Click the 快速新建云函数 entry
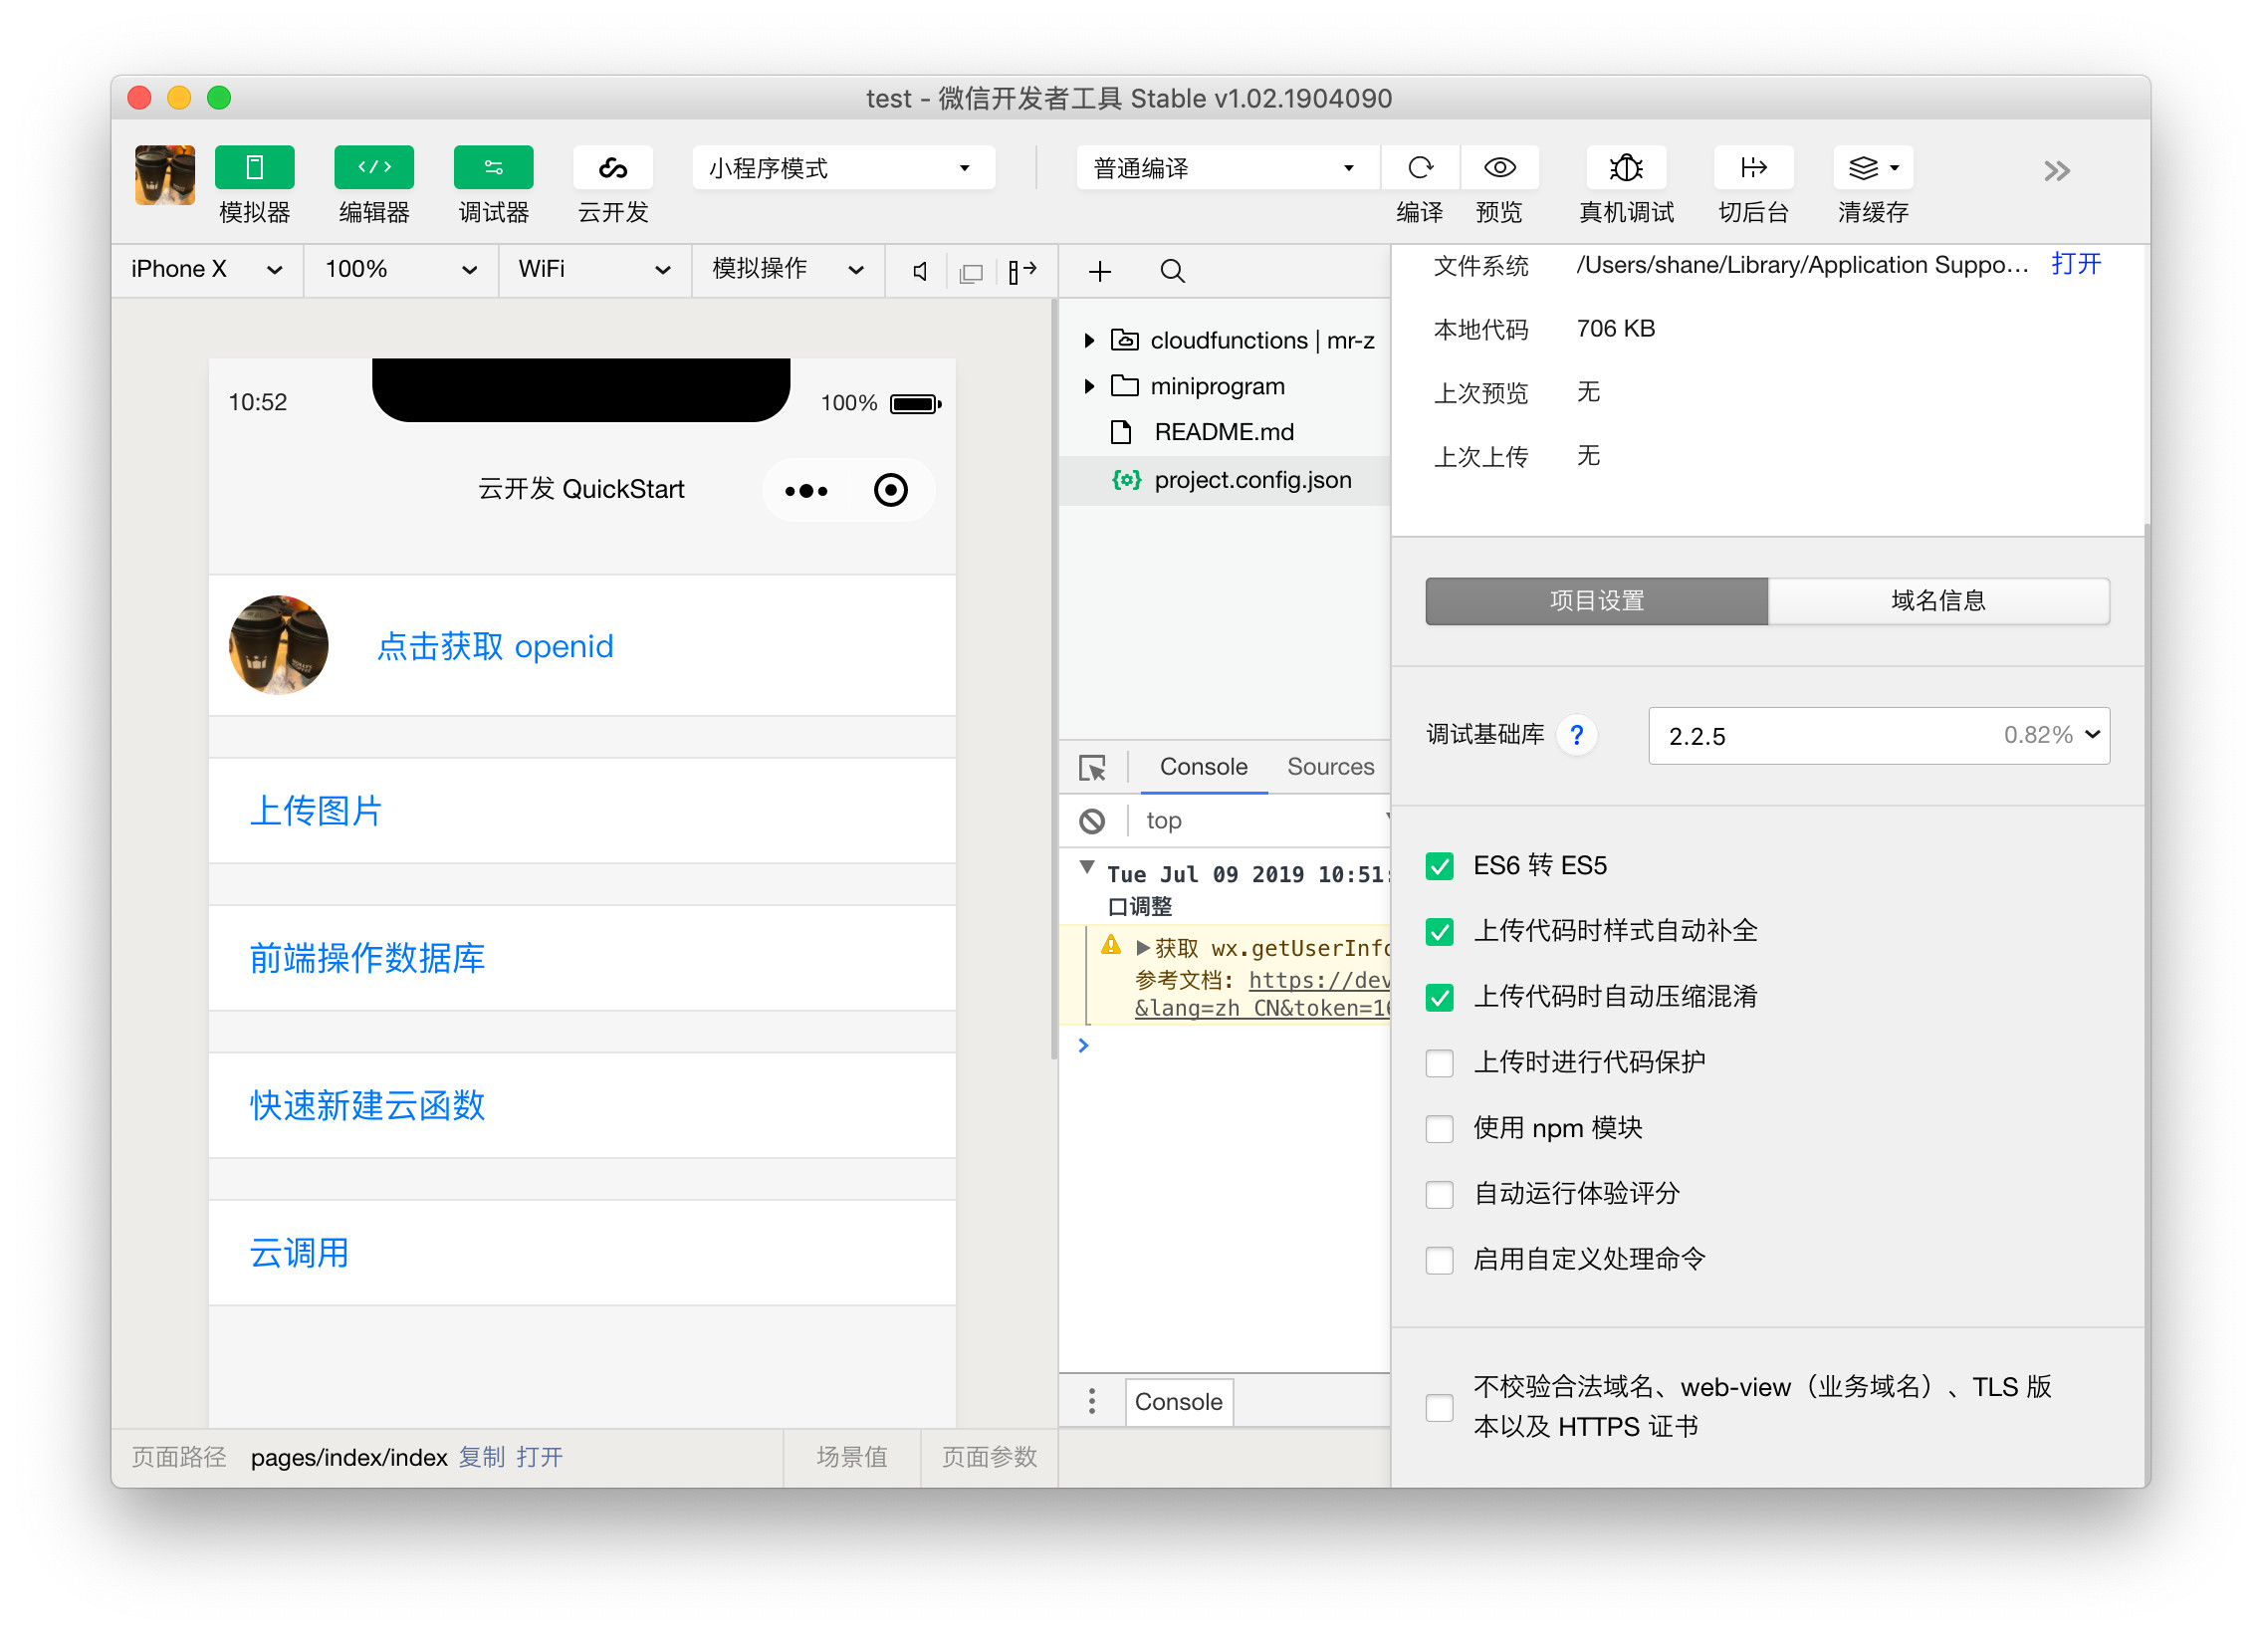 581,1106
